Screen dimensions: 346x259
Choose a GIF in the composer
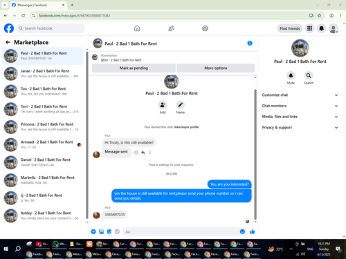click(x=117, y=231)
